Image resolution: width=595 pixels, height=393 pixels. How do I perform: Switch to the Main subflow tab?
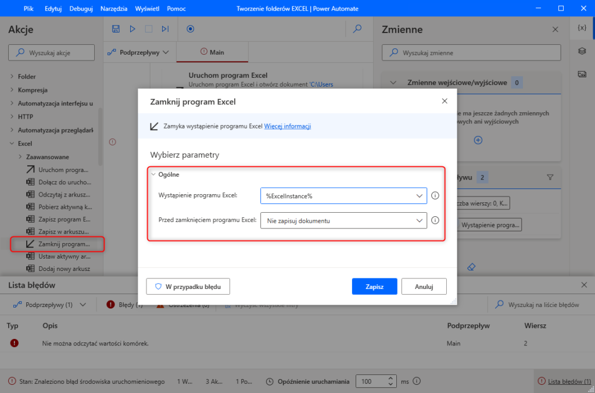(x=212, y=52)
